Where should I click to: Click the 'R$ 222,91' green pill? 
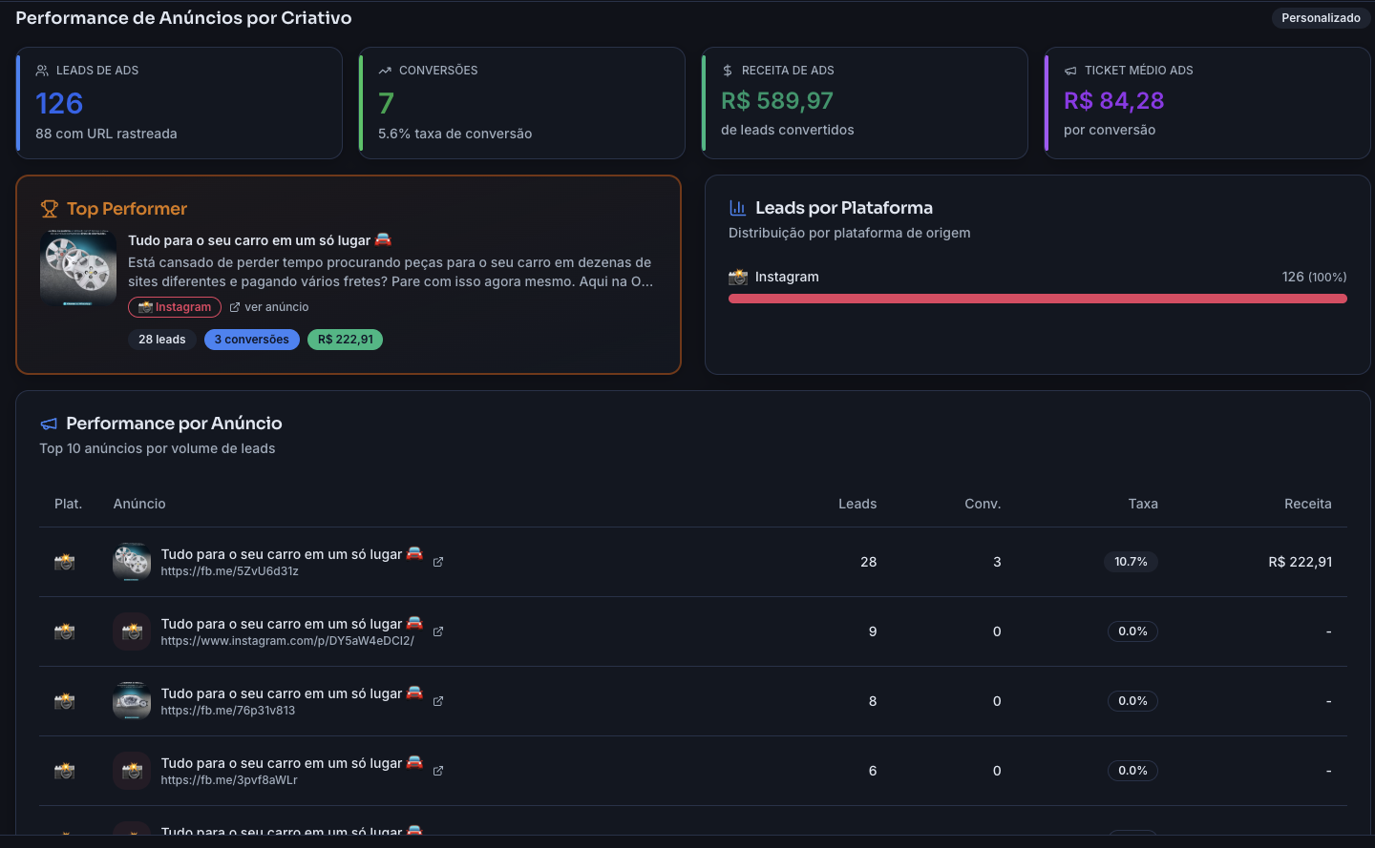pyautogui.click(x=345, y=340)
